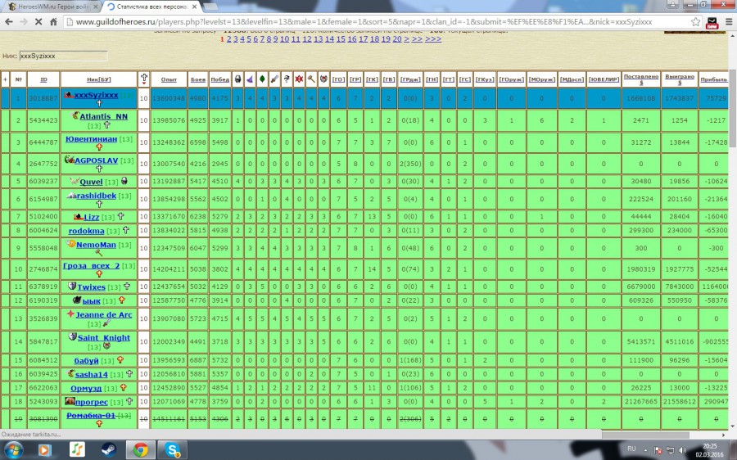This screenshot has height=460, width=737.
Task: Sort table by Опыт column header
Action: [x=169, y=79]
